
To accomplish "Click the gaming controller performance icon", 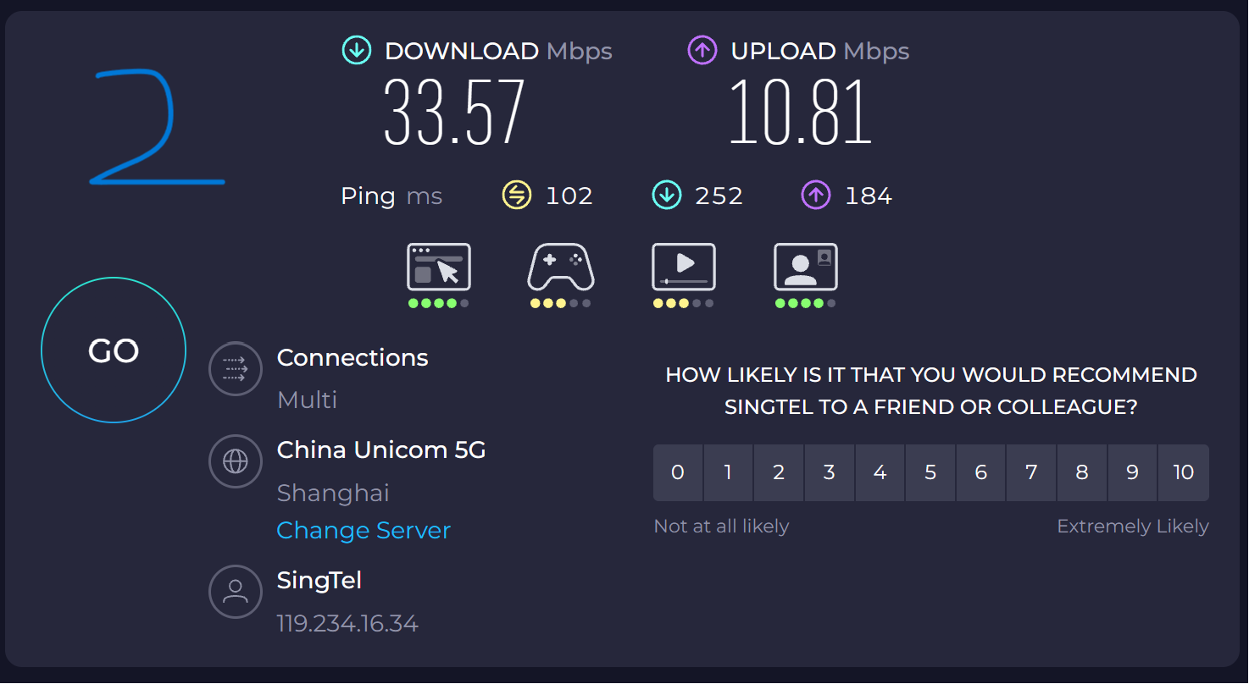I will coord(560,268).
